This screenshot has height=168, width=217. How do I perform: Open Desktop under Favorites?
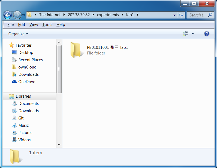26,53
